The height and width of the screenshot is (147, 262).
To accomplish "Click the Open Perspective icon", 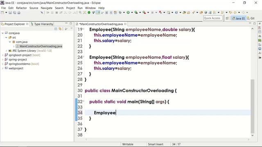I will point(227,18).
